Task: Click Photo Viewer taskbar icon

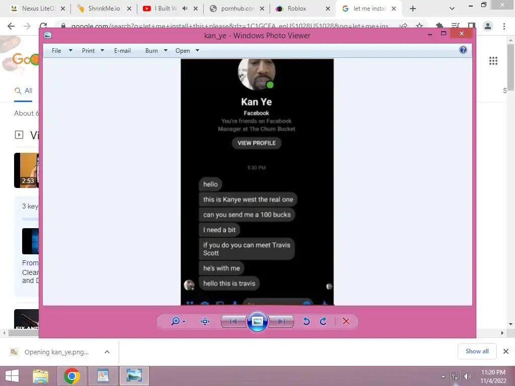Action: pos(134,376)
